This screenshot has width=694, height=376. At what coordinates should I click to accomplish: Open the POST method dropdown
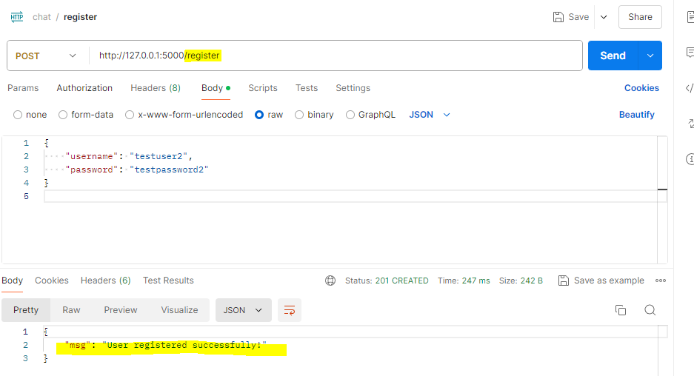(46, 56)
